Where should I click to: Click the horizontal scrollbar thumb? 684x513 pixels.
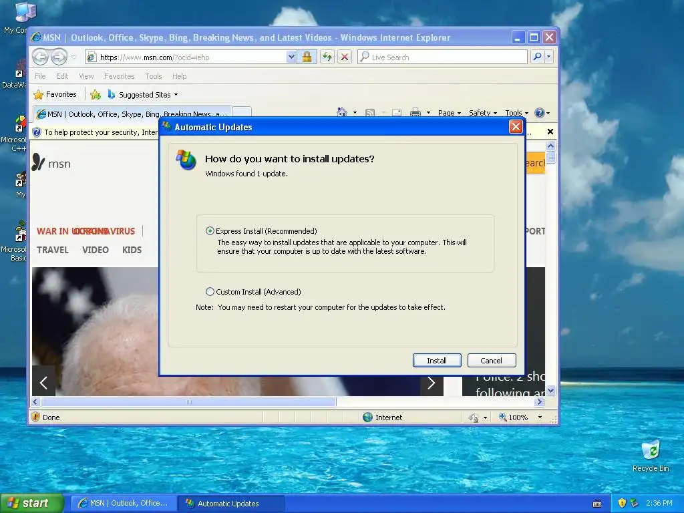click(x=189, y=401)
